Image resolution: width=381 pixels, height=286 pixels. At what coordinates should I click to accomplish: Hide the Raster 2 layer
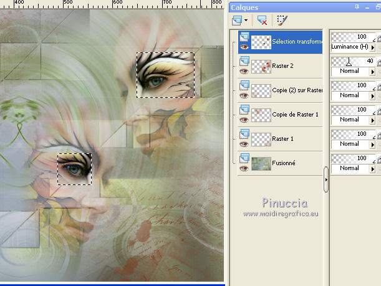click(x=244, y=71)
